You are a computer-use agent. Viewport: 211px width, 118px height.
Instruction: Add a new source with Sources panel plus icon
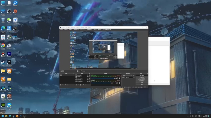pos(76,85)
